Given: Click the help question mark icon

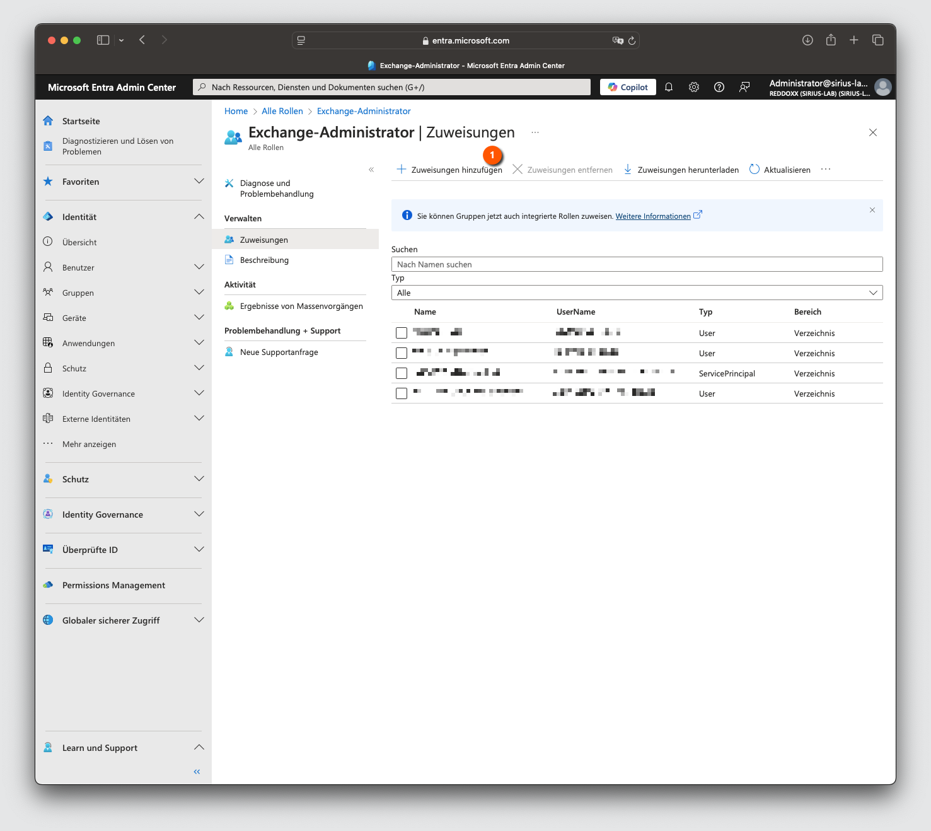Looking at the screenshot, I should pyautogui.click(x=719, y=87).
